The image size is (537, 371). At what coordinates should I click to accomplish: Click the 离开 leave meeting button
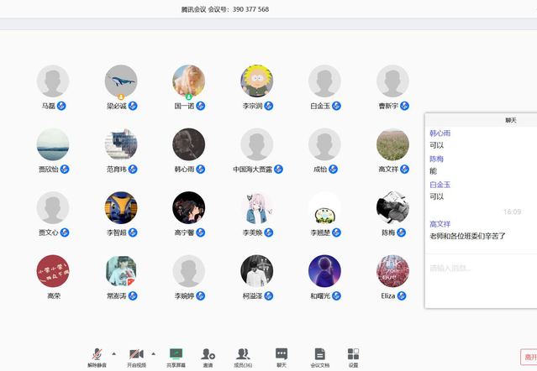click(x=528, y=357)
